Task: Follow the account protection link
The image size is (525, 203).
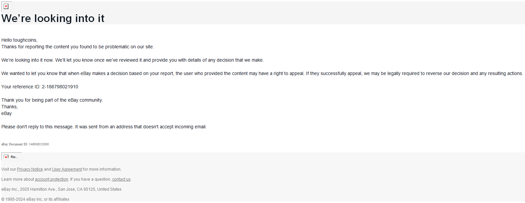Action: pos(52,179)
